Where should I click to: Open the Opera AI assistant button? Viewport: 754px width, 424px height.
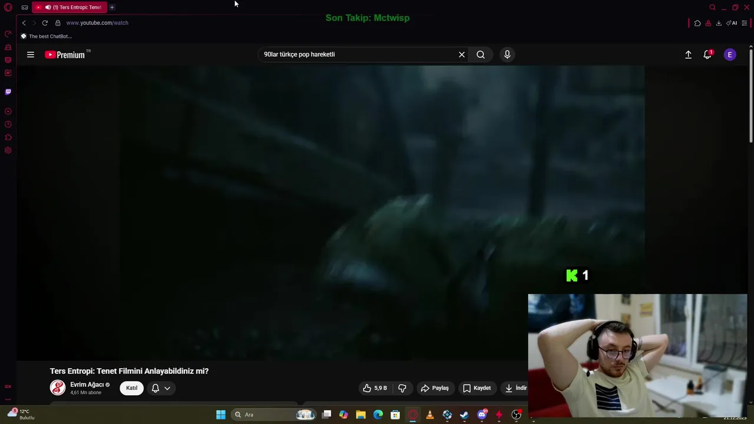pyautogui.click(x=732, y=23)
